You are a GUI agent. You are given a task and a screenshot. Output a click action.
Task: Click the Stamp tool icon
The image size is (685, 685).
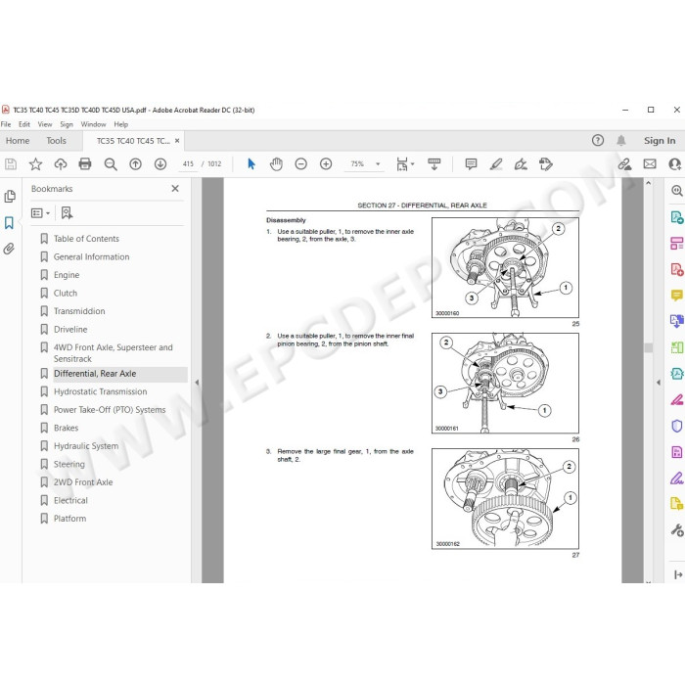(x=546, y=164)
